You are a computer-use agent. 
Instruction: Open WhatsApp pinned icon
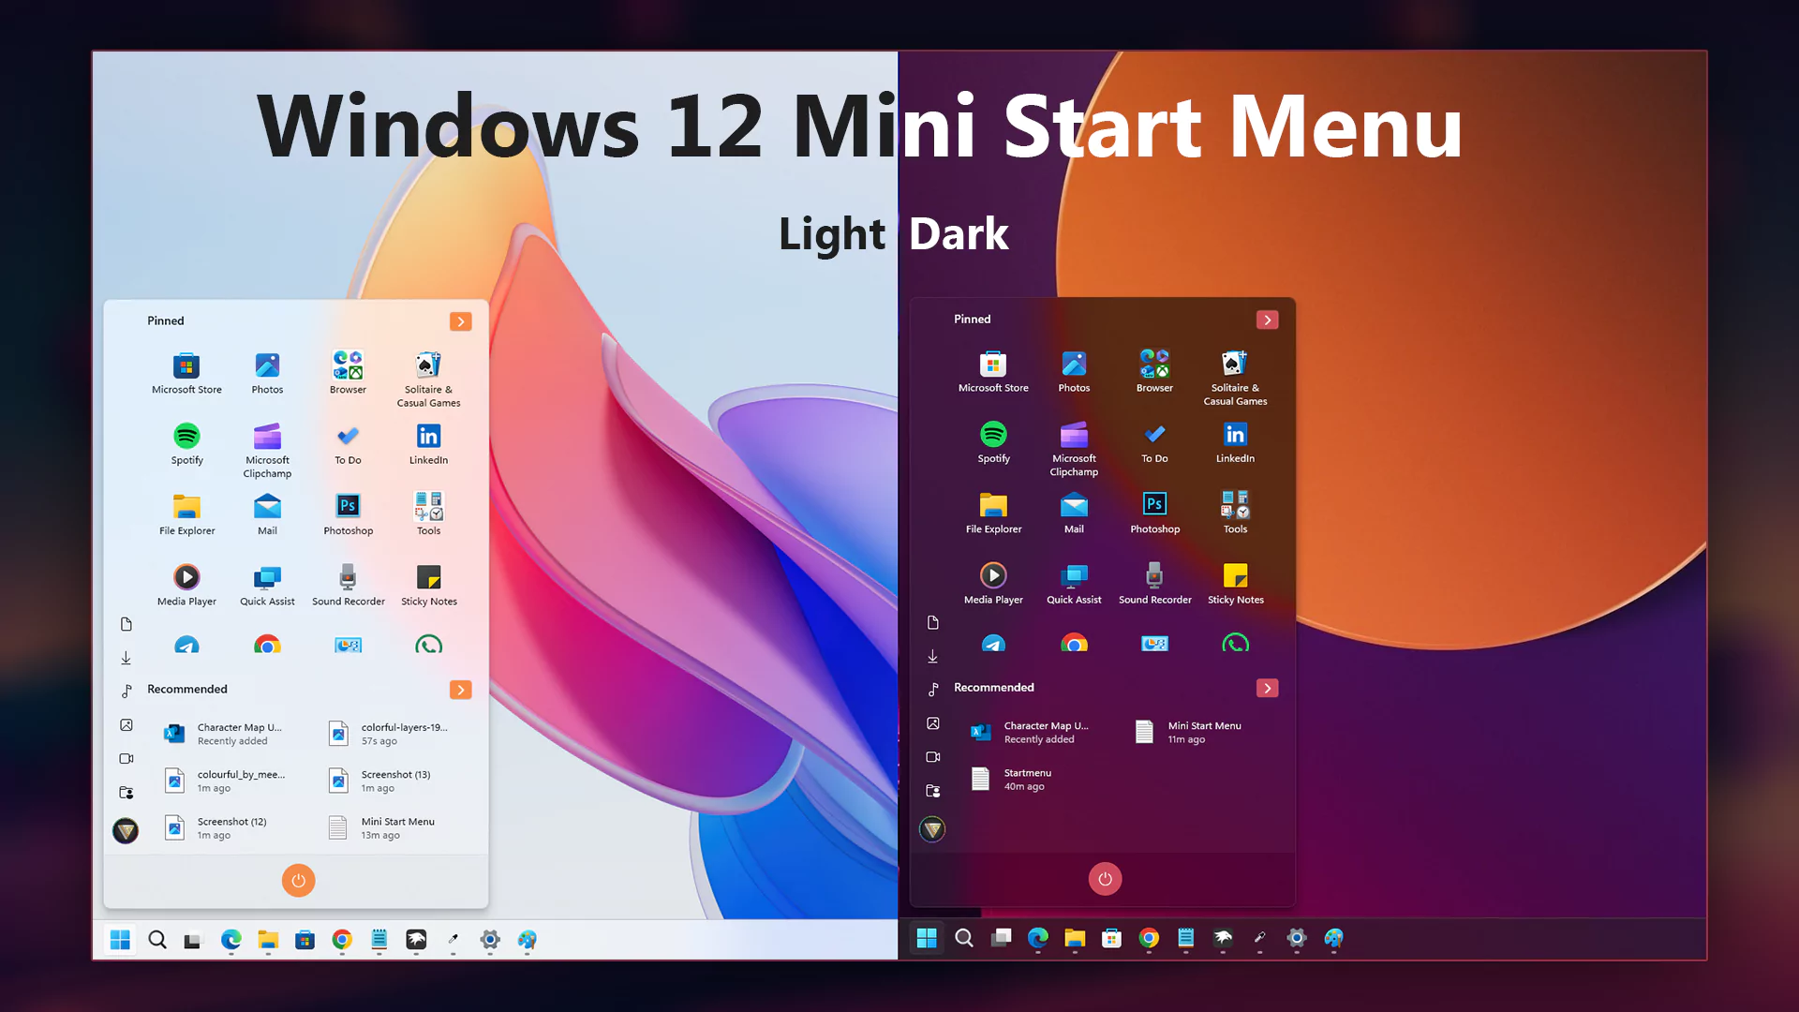tap(428, 646)
